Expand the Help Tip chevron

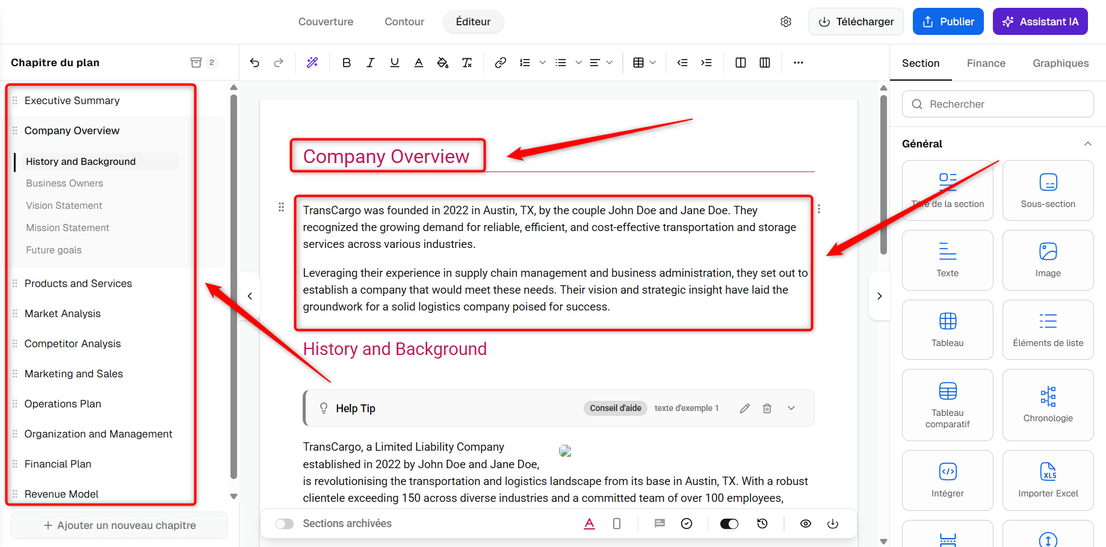pyautogui.click(x=791, y=408)
